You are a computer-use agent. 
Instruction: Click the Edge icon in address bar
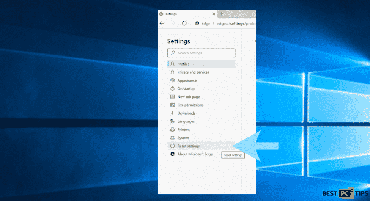tap(197, 24)
